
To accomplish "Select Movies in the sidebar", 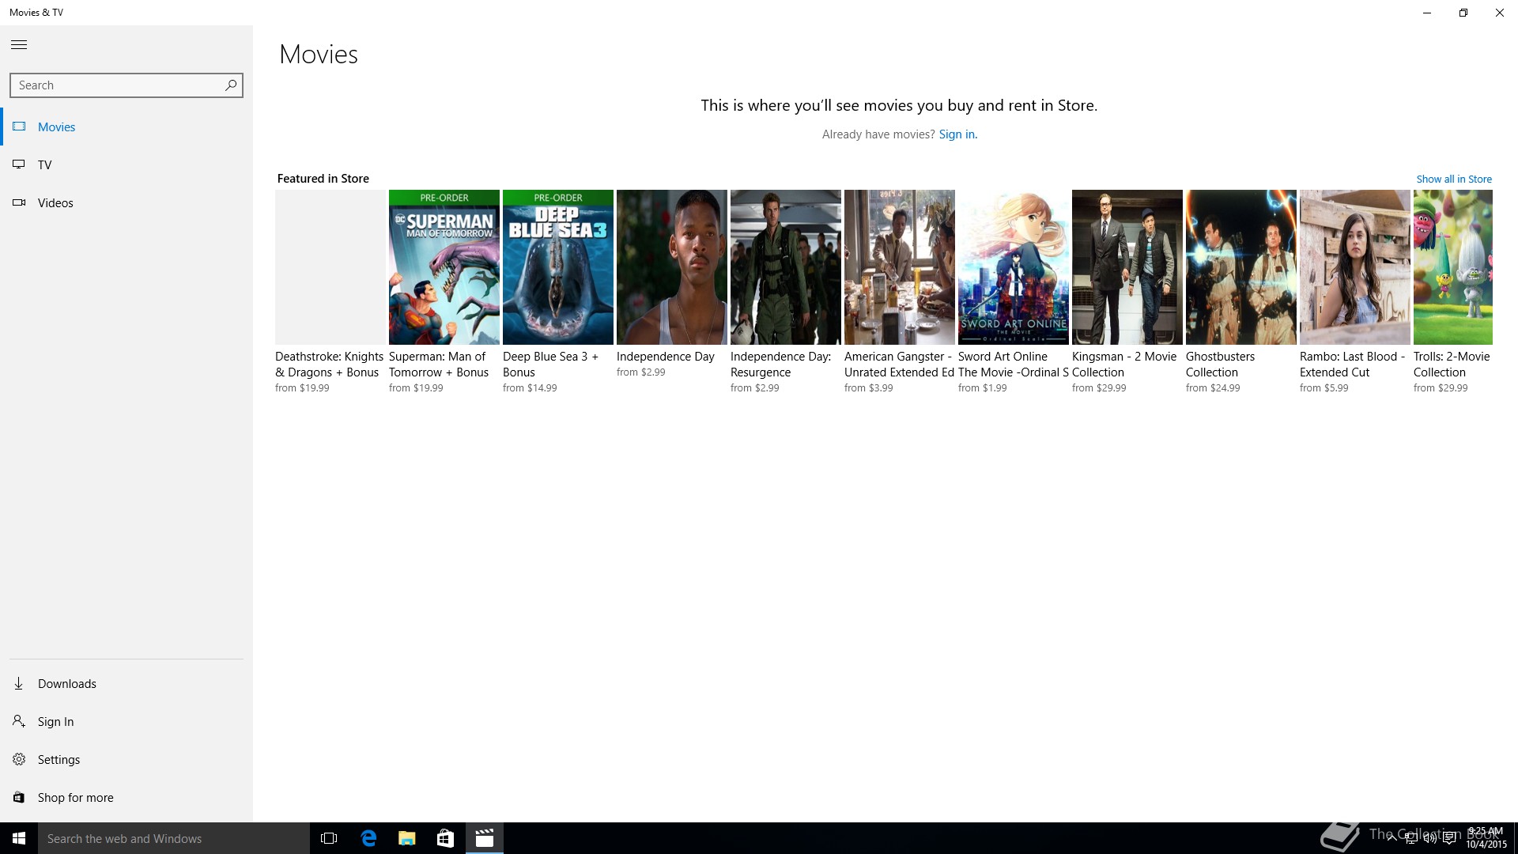I will [126, 127].
